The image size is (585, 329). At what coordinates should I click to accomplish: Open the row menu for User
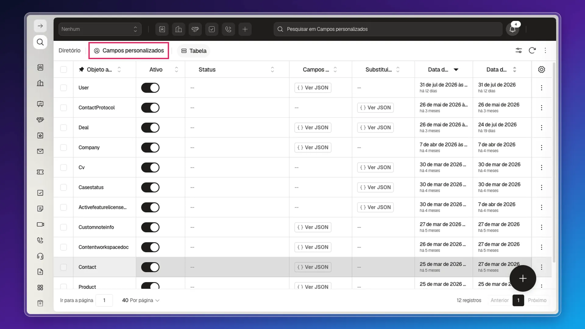[x=541, y=88]
